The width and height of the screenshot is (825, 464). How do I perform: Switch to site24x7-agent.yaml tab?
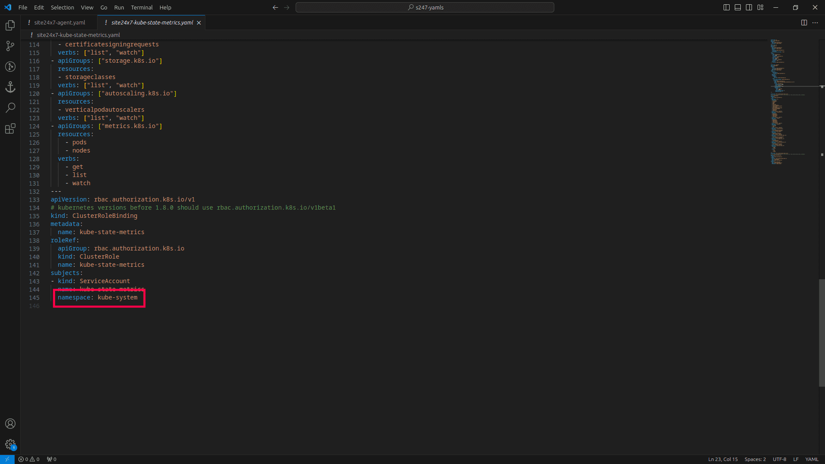tap(60, 23)
